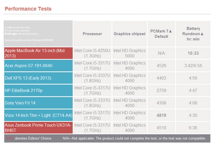Click the Intel HD Graphics 5000 cell
The width and height of the screenshot is (213, 143).
coord(129,53)
